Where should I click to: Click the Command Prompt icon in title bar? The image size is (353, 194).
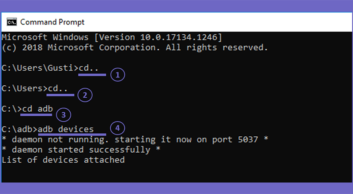12,22
